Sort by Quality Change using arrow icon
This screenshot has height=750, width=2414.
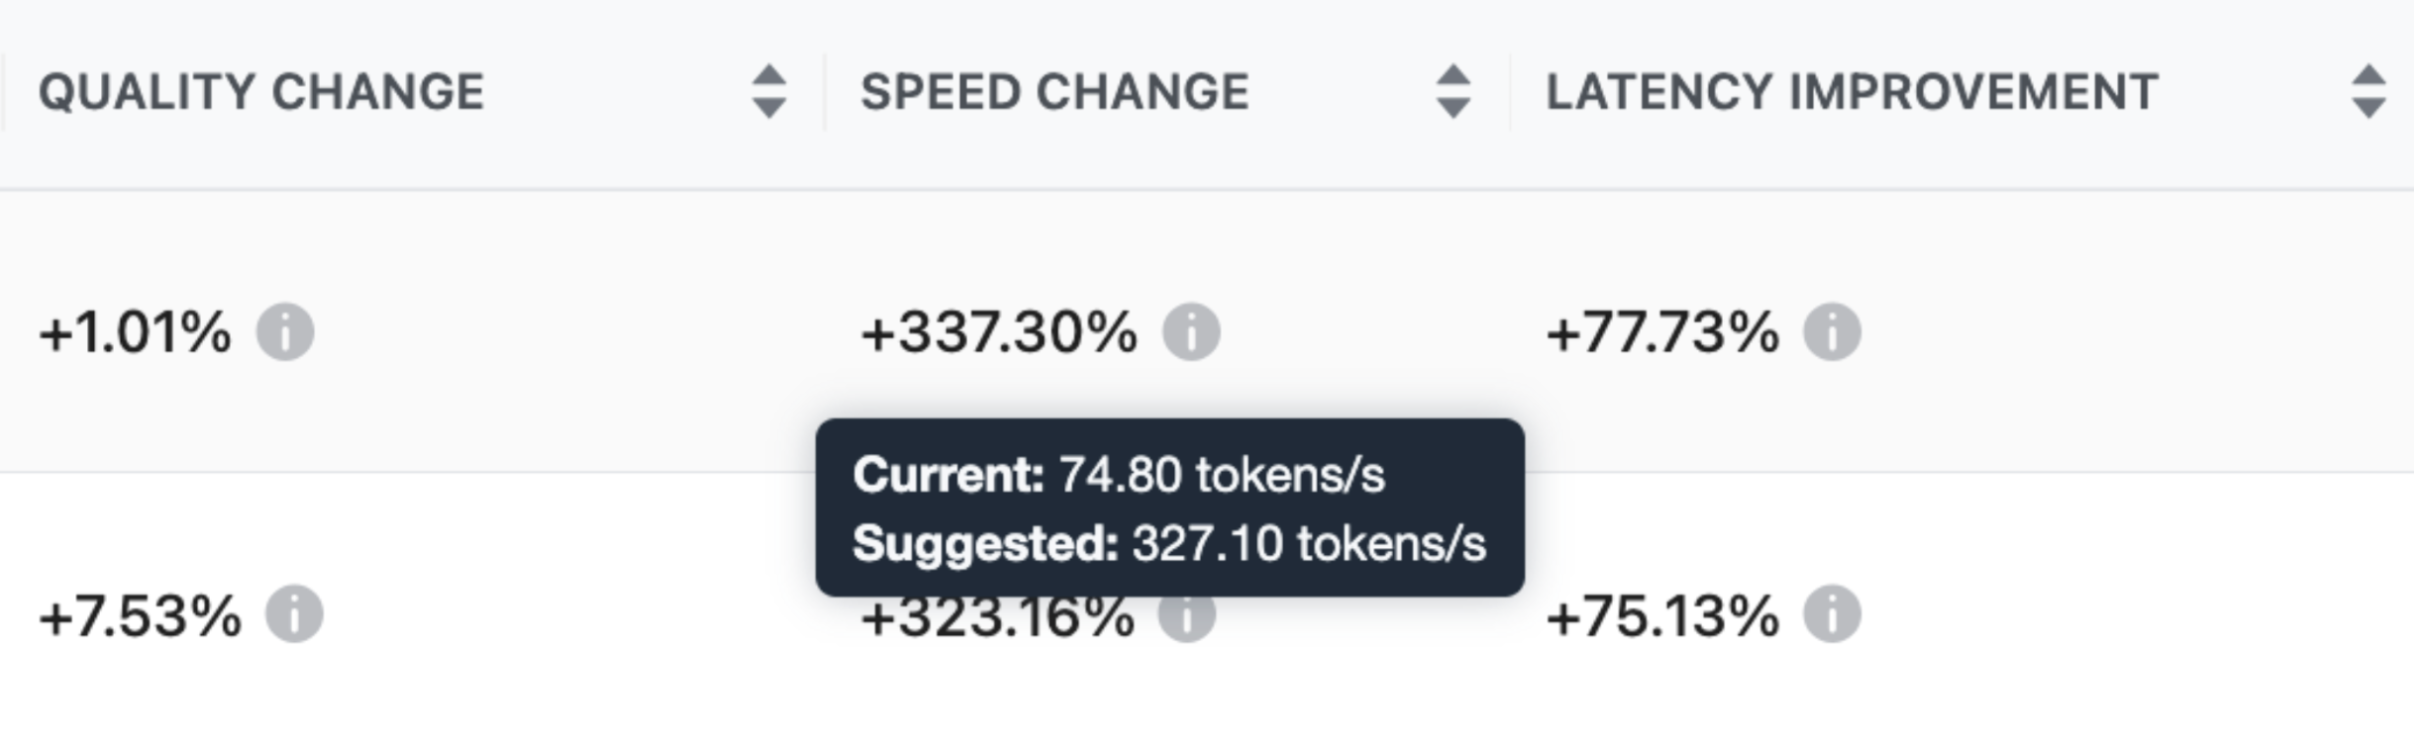point(768,92)
